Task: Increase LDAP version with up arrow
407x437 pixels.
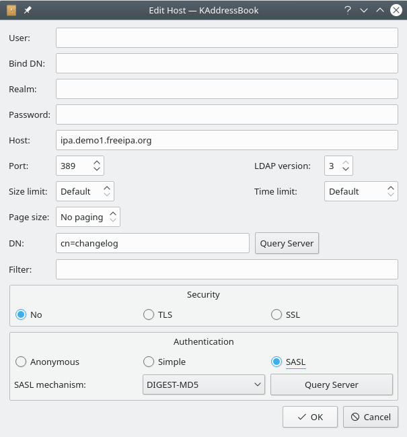Action: [346, 162]
